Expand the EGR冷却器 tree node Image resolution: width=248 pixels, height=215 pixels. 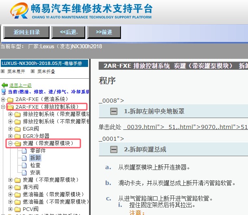(10, 136)
